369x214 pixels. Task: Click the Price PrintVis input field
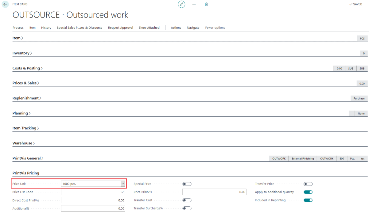coord(214,192)
